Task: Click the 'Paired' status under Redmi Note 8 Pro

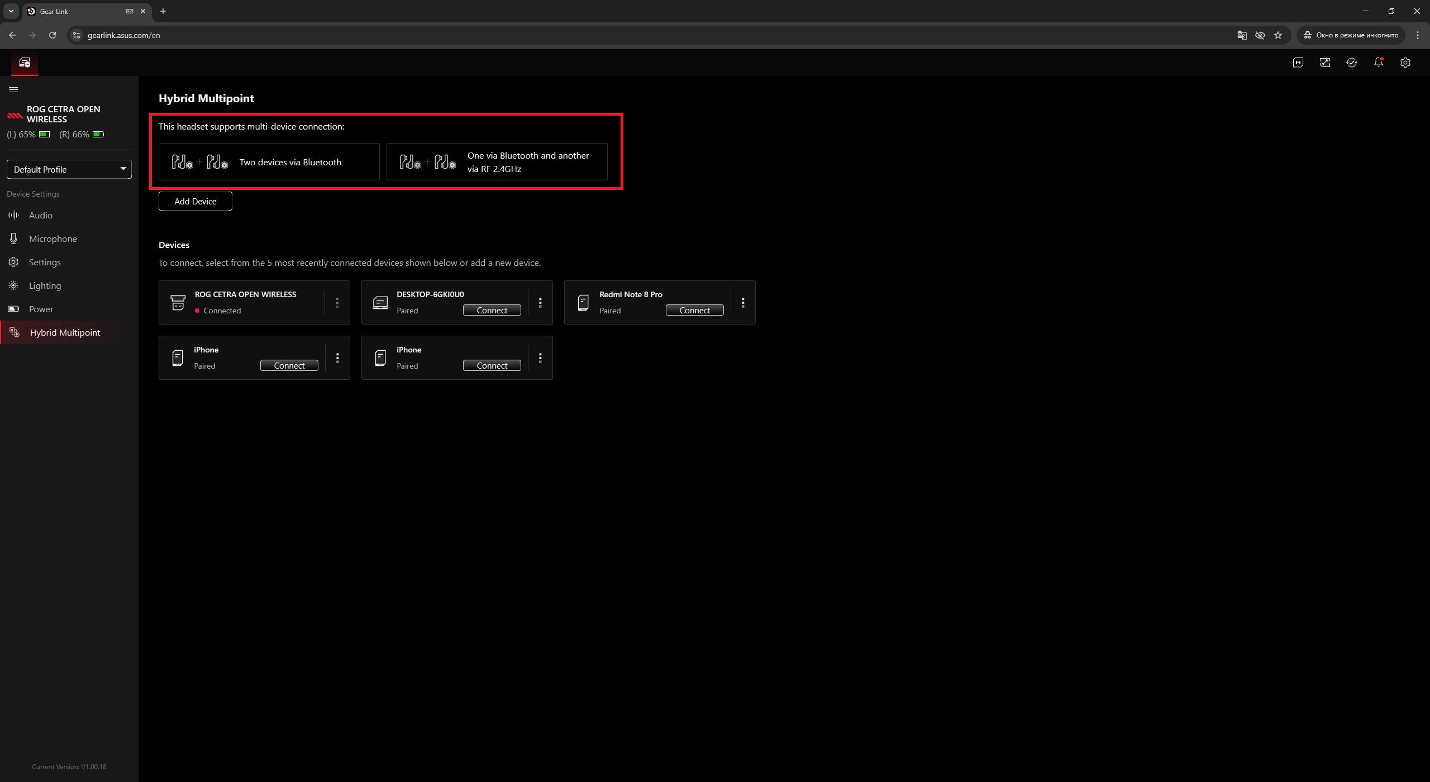Action: 610,311
